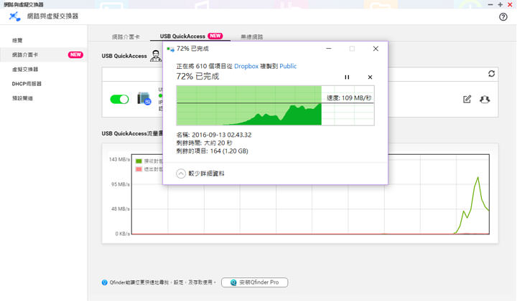Open the Dropbox source link in copy dialog
This screenshot has width=517, height=301.
click(246, 66)
